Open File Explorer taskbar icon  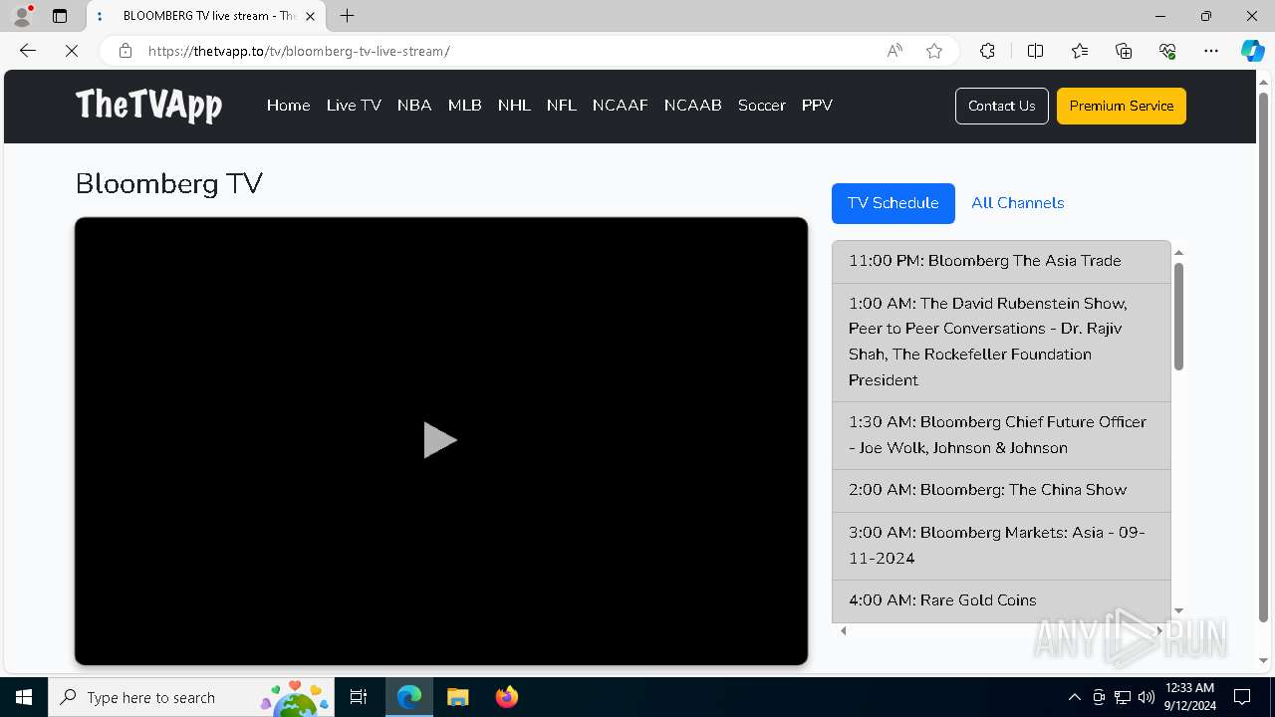457,697
